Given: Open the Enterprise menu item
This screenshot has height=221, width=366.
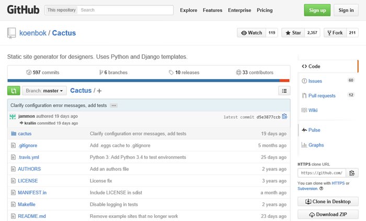Looking at the screenshot, I should click(239, 10).
